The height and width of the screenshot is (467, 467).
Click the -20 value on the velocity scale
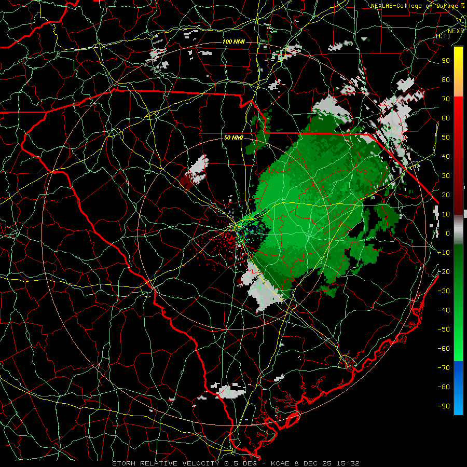click(x=444, y=272)
